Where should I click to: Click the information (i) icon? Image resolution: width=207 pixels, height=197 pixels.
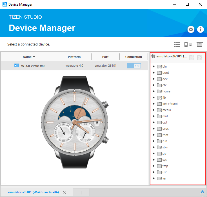pos(200,29)
